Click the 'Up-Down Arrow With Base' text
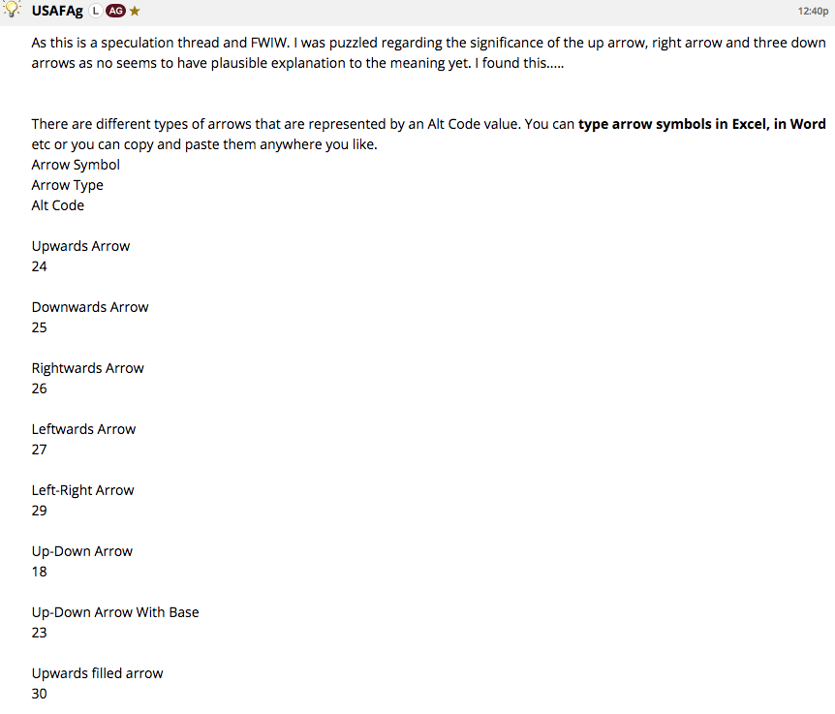The height and width of the screenshot is (714, 835). (x=115, y=612)
